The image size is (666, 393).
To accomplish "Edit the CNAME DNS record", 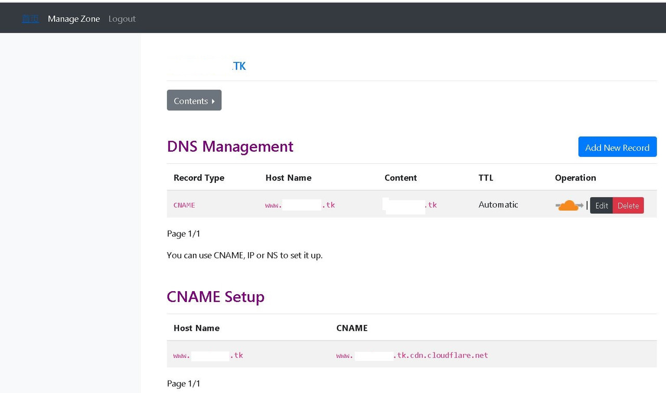I will (601, 205).
